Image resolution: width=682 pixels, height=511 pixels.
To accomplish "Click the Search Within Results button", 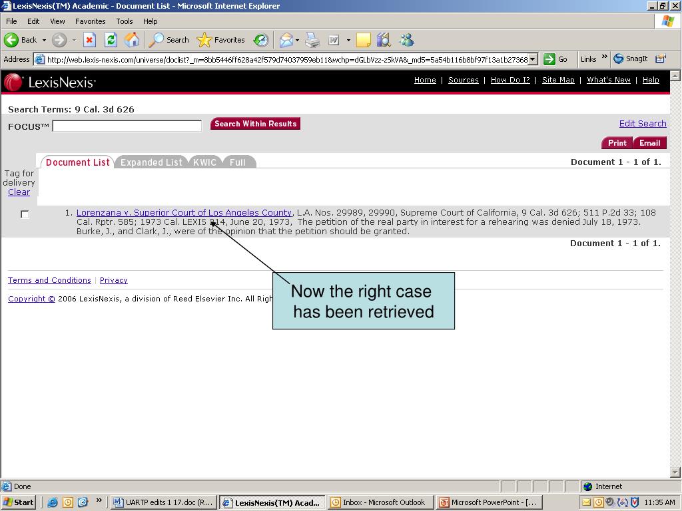I will pyautogui.click(x=255, y=124).
